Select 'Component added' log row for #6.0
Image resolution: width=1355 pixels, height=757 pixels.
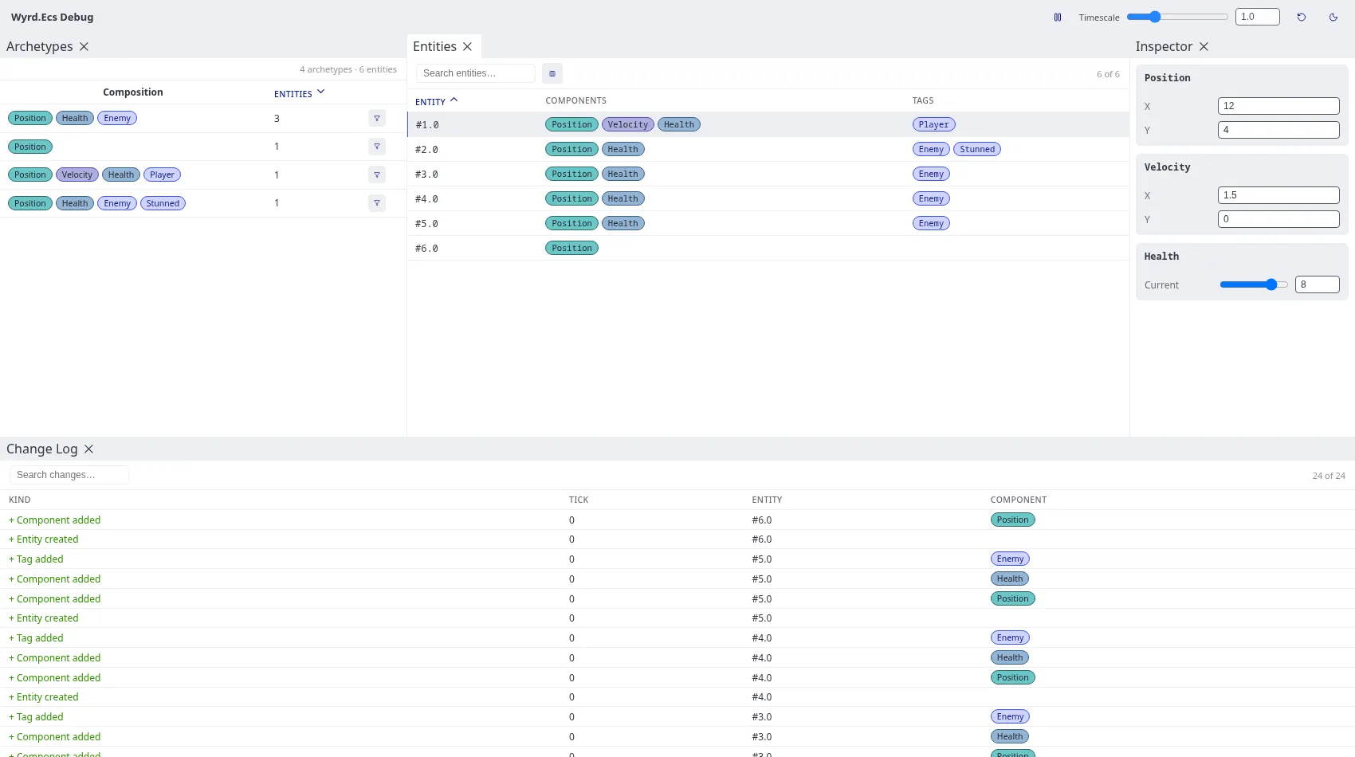point(677,520)
